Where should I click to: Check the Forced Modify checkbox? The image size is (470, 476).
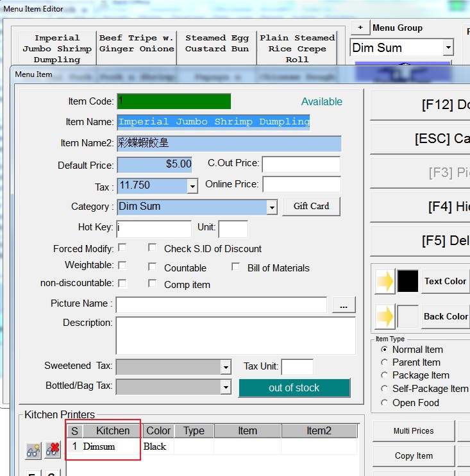tap(122, 248)
